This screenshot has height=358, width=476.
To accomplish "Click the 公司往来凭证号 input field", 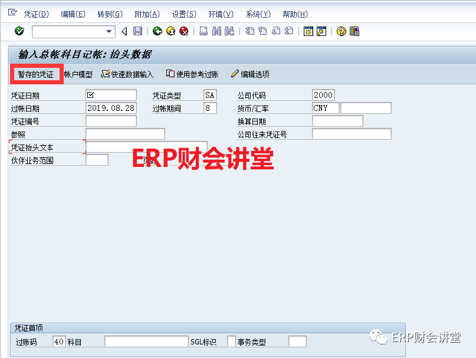I will pos(352,134).
